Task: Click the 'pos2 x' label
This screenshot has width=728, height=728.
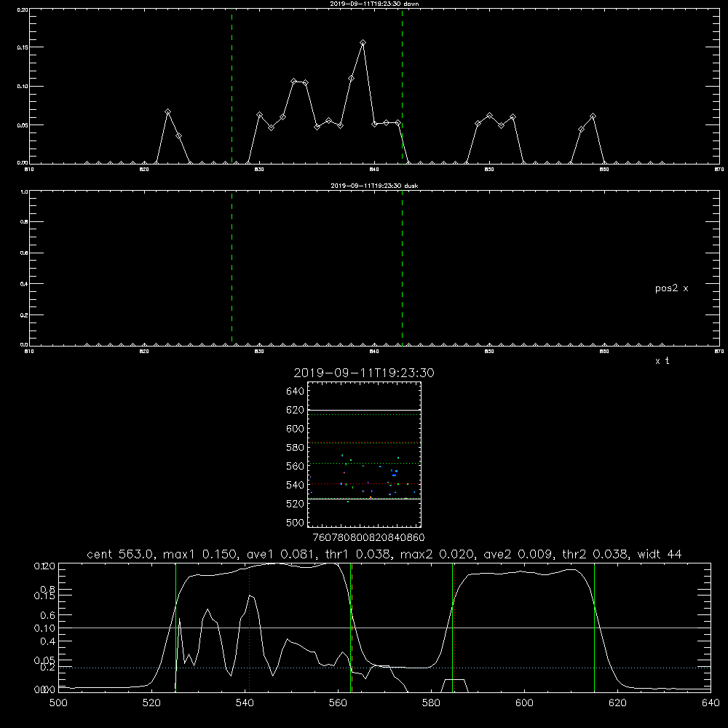Action: click(x=671, y=288)
